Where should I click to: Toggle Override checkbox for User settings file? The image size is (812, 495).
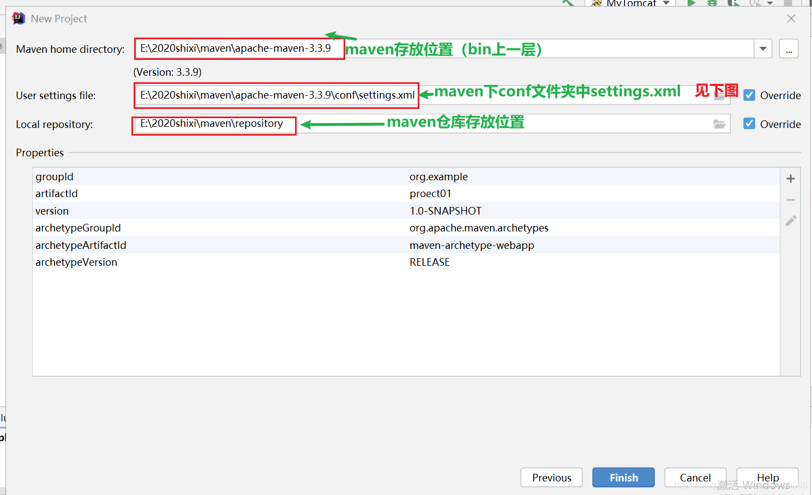pyautogui.click(x=749, y=95)
